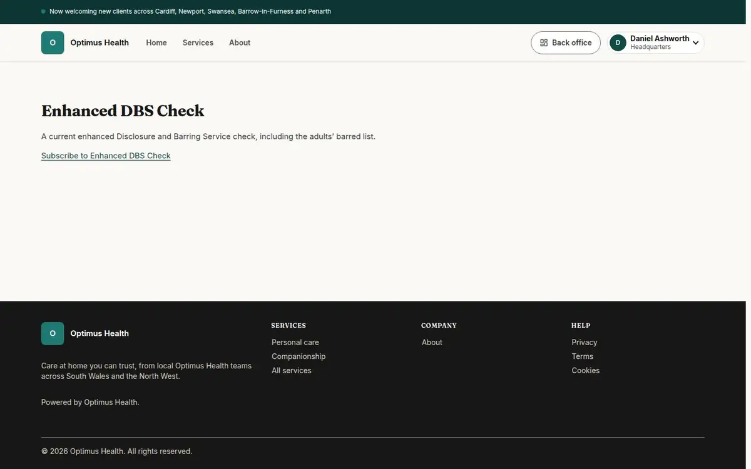Click Powered by Optimus Health text
751x469 pixels.
click(x=90, y=402)
